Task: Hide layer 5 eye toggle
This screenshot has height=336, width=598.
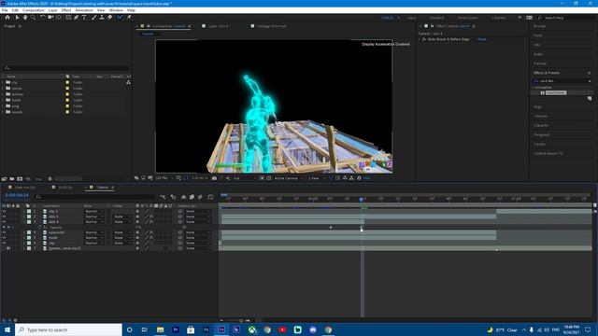Action: click(4, 238)
